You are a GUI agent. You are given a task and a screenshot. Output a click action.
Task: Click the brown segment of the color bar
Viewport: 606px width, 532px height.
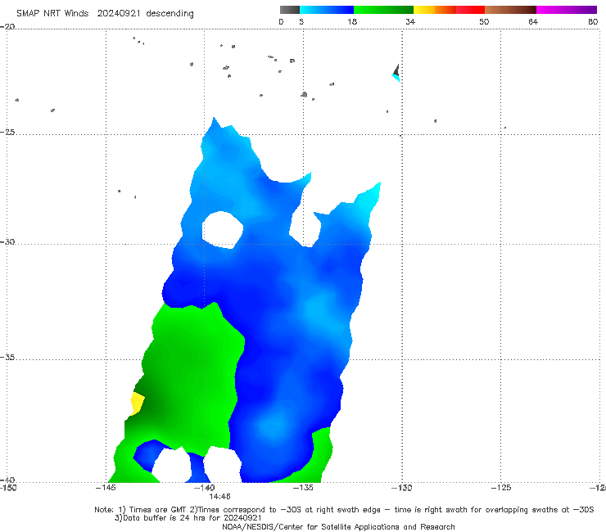click(x=510, y=10)
